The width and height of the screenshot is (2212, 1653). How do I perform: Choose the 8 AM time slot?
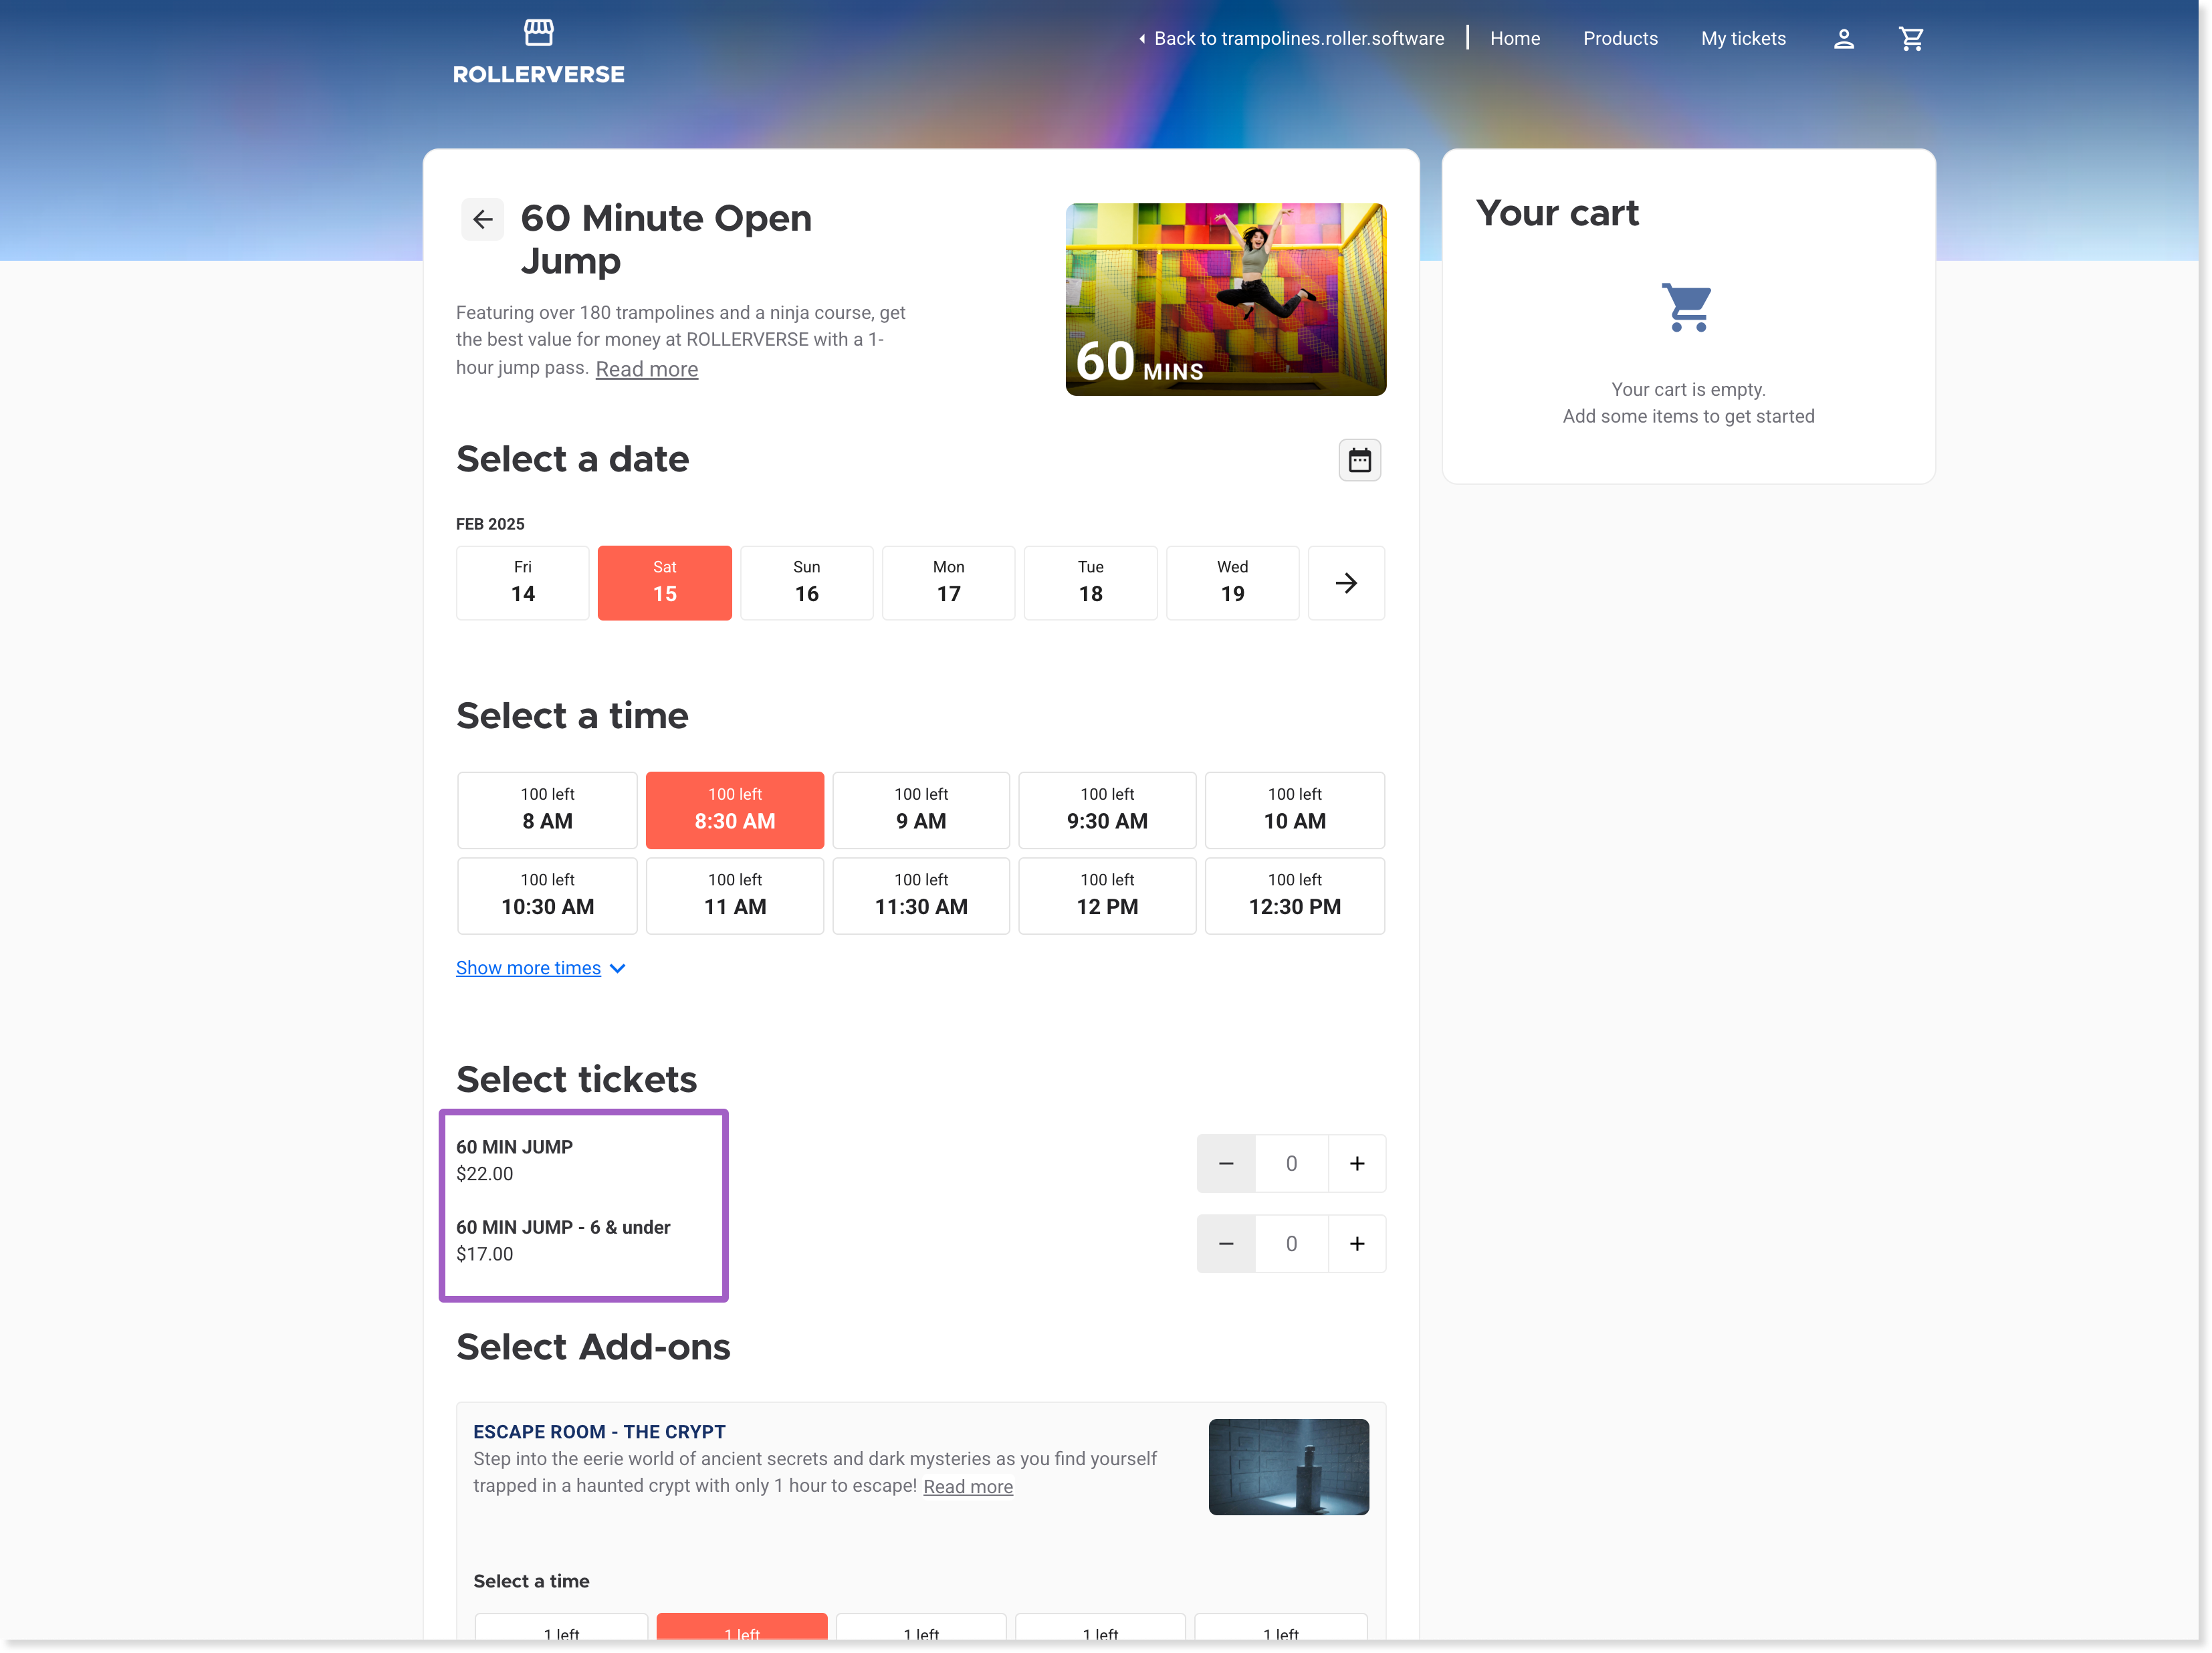point(547,810)
